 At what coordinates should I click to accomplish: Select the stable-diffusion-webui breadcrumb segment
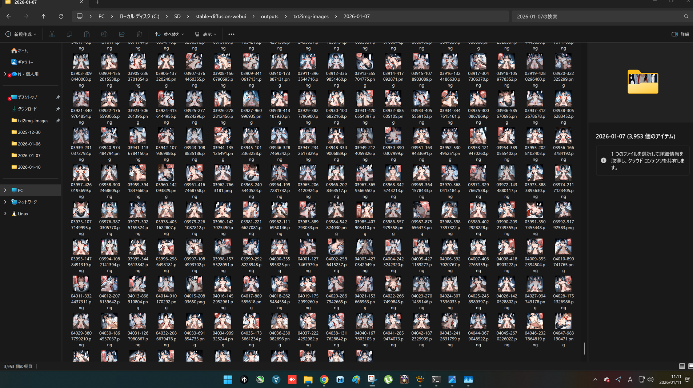(x=220, y=16)
